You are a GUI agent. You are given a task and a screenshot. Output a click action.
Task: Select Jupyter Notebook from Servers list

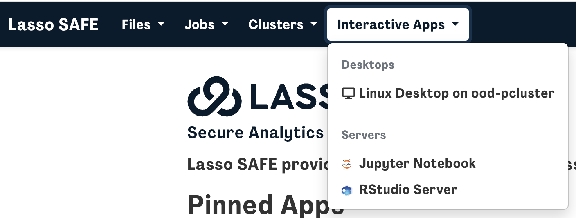[x=448, y=164]
